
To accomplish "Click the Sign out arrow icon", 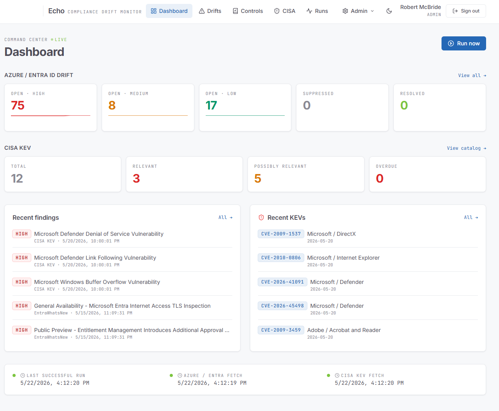I will pyautogui.click(x=455, y=11).
